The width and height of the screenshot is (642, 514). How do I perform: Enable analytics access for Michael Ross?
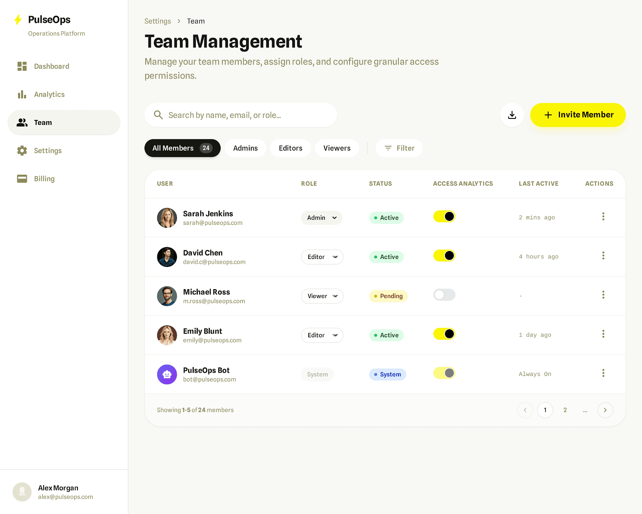pos(444,295)
